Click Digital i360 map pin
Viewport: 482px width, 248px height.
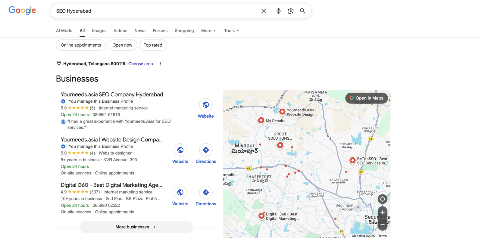(x=261, y=216)
